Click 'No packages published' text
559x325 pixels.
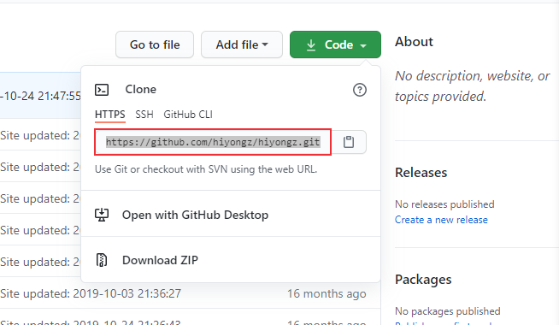point(447,311)
